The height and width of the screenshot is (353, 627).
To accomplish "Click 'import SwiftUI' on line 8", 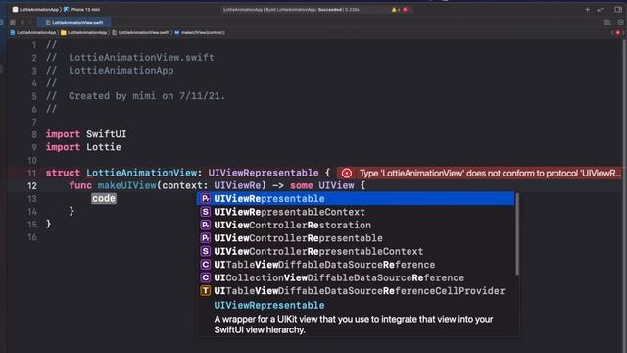I will 86,134.
